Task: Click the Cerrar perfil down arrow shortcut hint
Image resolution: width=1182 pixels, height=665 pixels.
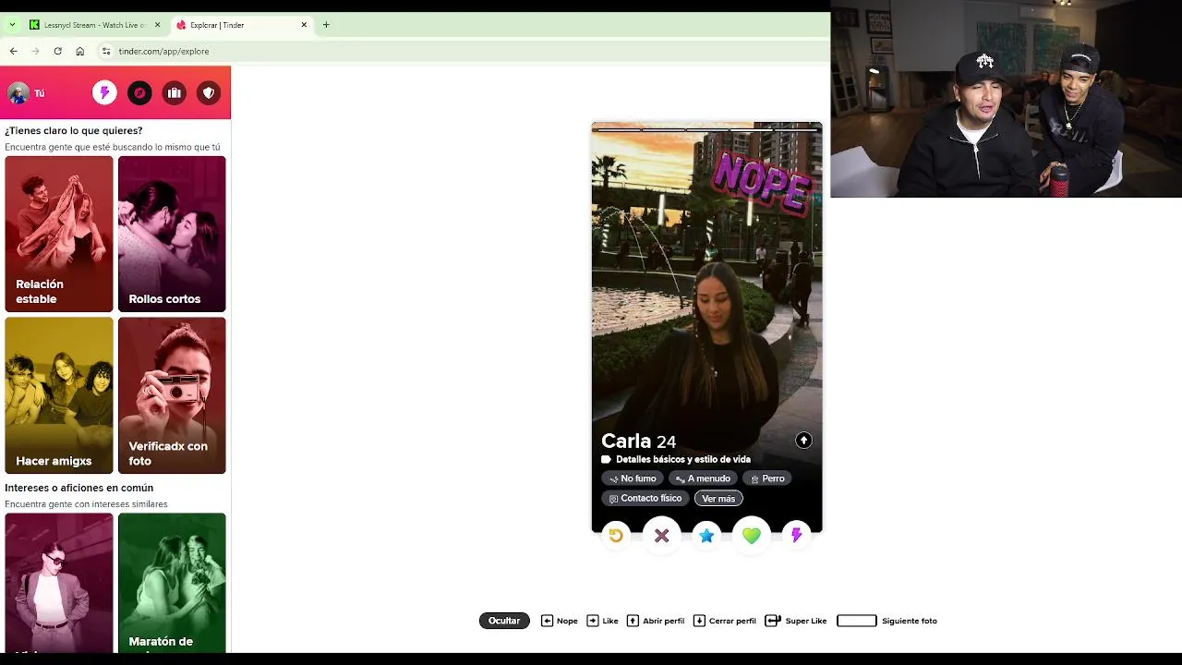Action: (x=725, y=621)
